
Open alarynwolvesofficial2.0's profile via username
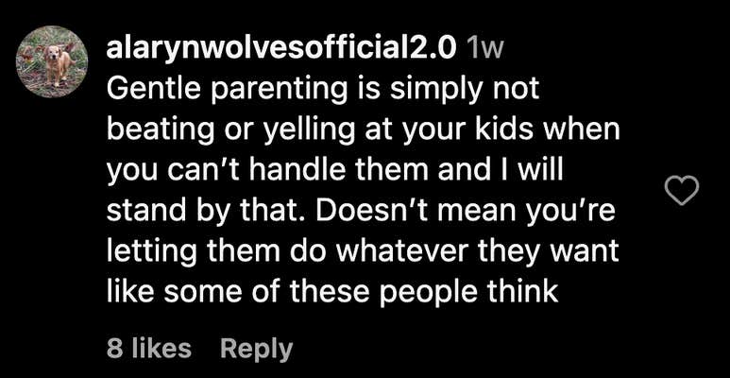282,46
